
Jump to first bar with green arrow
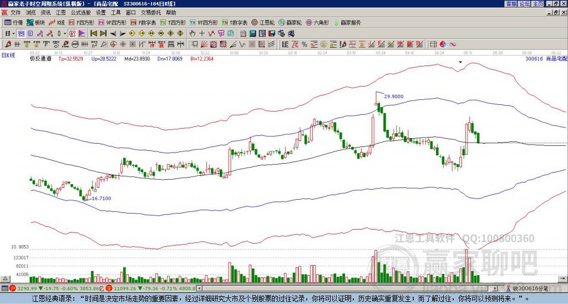pos(93,33)
